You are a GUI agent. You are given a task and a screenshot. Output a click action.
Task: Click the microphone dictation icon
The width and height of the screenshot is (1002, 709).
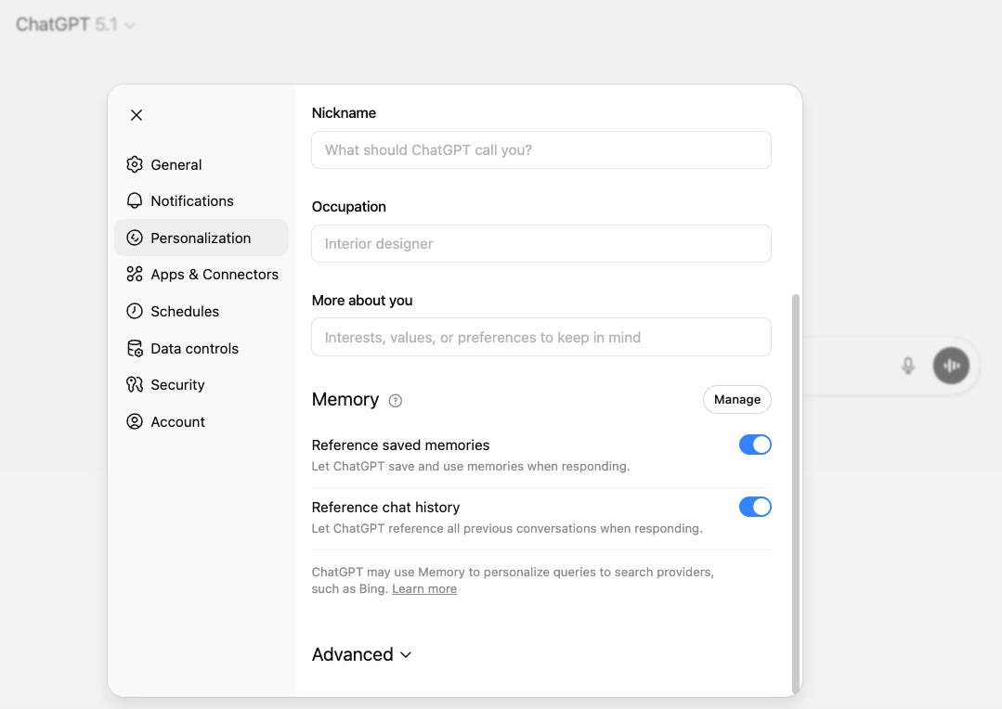click(x=908, y=366)
